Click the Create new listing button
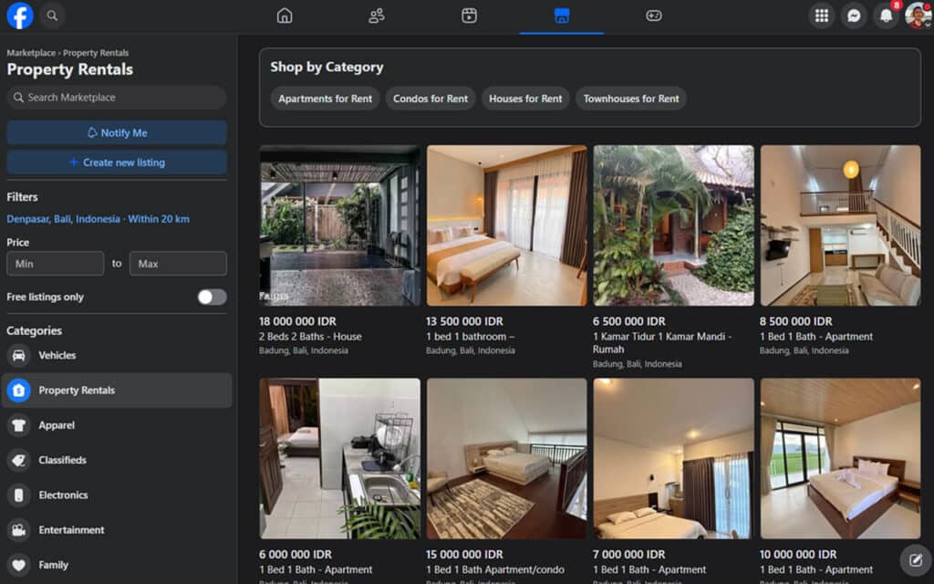Viewport: 934px width, 584px height. coord(117,162)
